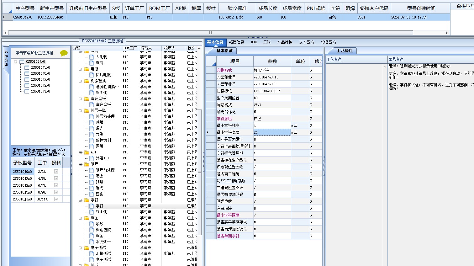
Task: Collapse the 字符 process group
Action: (x=81, y=200)
